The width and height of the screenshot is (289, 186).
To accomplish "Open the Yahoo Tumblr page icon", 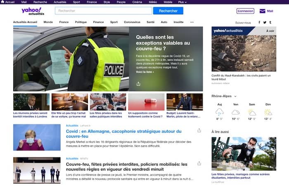I will coord(270,22).
